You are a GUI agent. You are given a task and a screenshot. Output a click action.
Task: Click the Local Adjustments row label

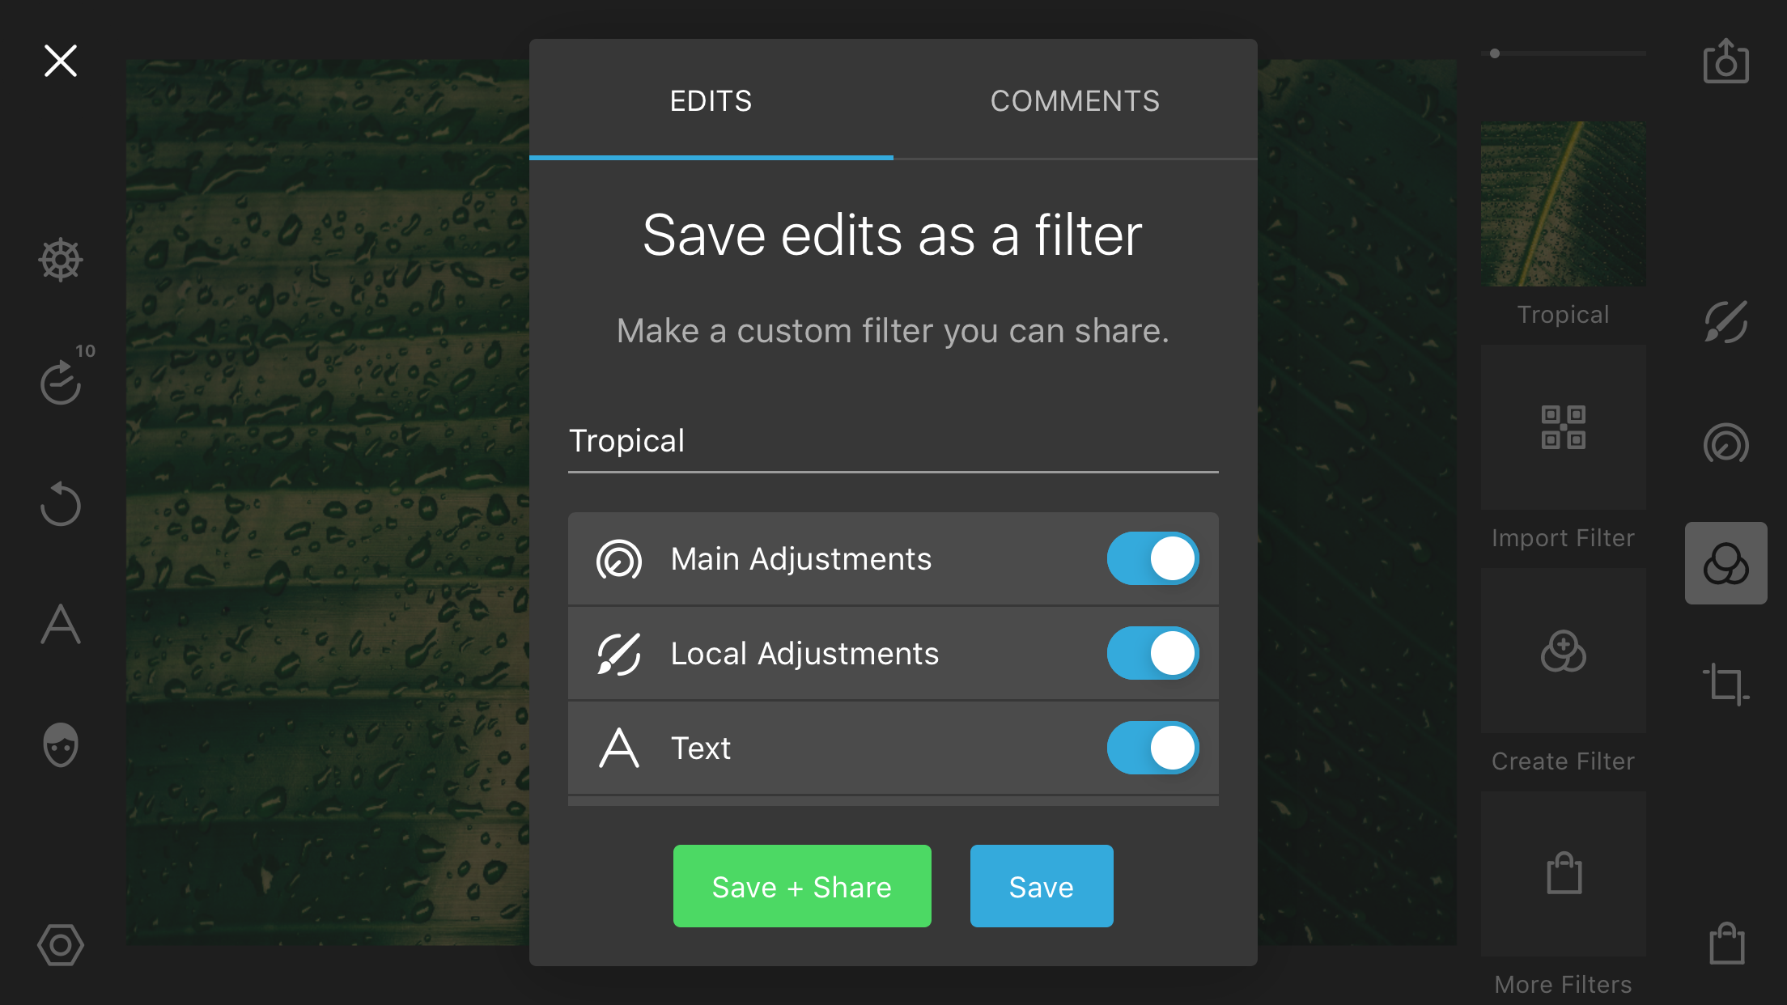pos(805,654)
